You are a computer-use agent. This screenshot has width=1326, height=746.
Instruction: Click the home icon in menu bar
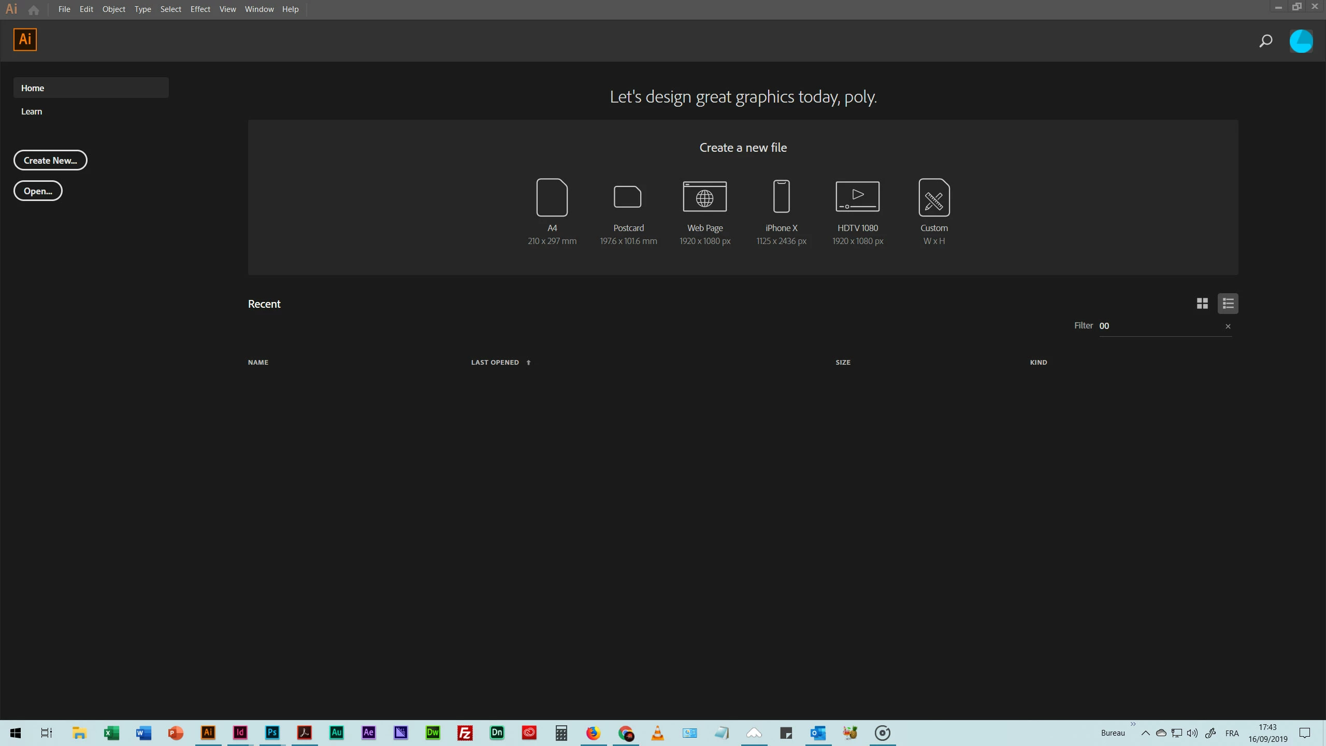pyautogui.click(x=34, y=10)
